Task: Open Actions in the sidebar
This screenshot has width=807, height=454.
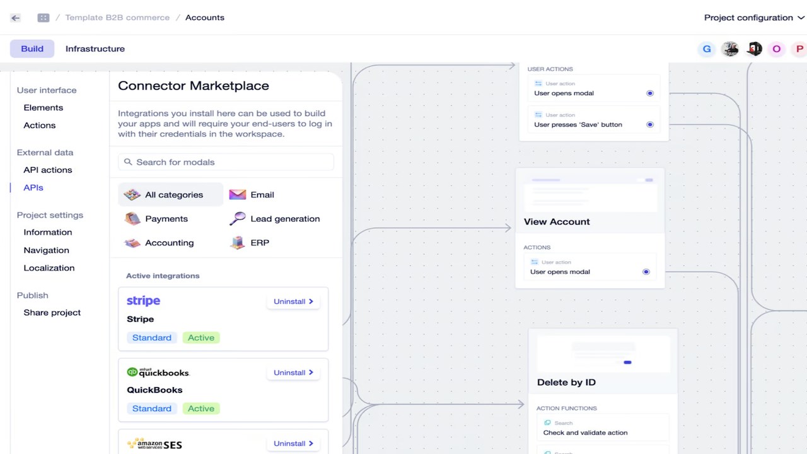Action: (x=40, y=125)
